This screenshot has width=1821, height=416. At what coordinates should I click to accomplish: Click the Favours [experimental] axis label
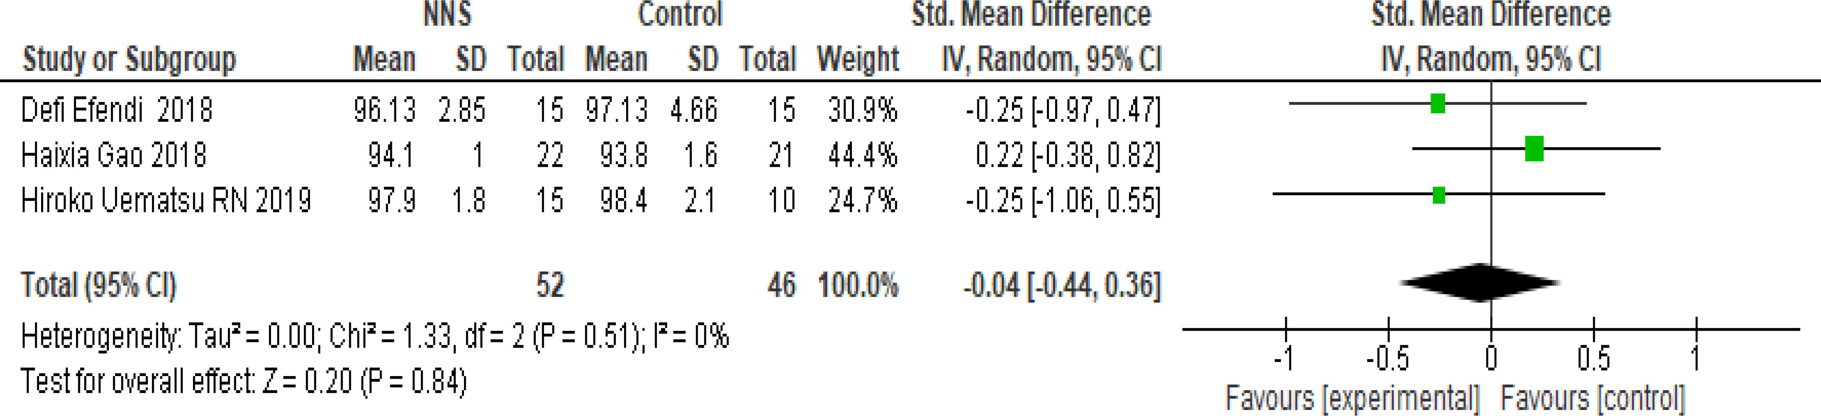1352,398
